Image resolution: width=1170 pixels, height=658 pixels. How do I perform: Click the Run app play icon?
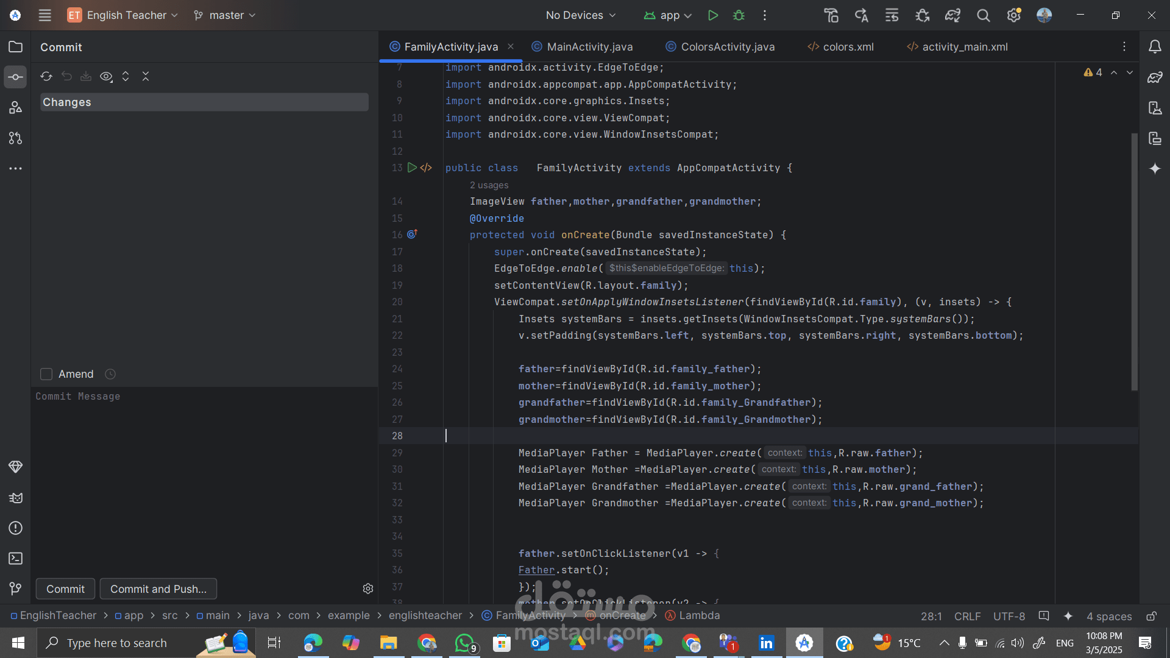(x=712, y=15)
